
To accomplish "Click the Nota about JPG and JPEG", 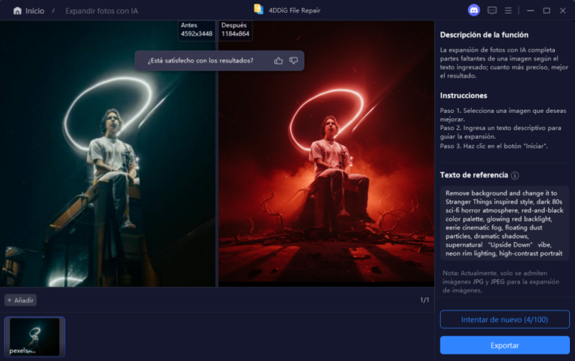I will click(x=501, y=282).
